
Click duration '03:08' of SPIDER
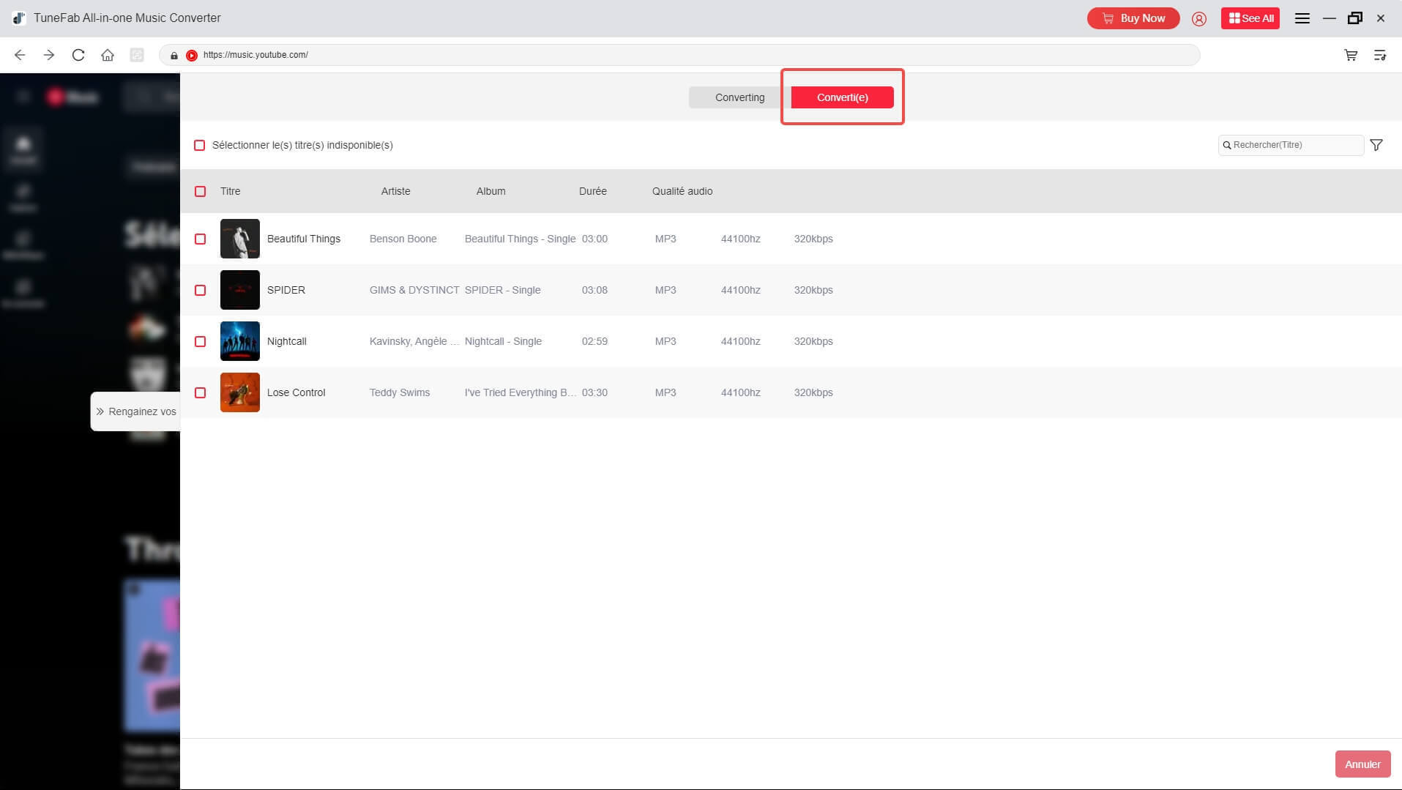[594, 290]
